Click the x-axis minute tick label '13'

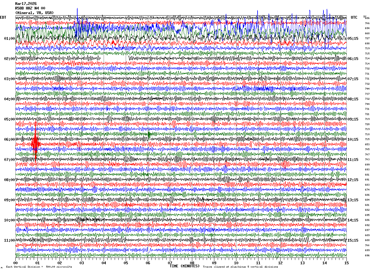[302, 263]
